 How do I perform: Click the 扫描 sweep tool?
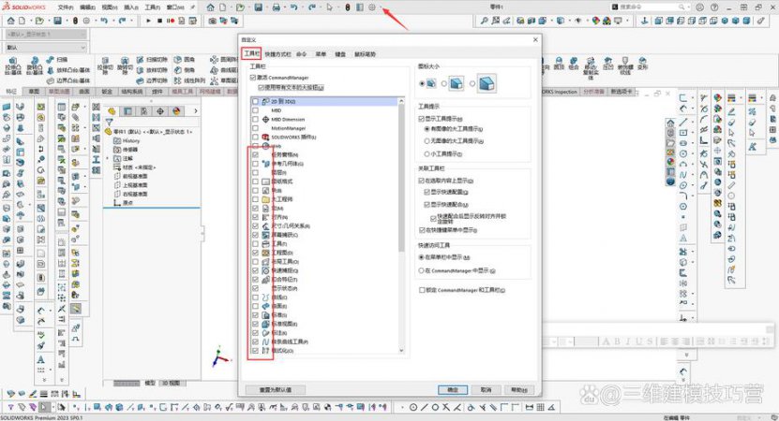(x=57, y=60)
